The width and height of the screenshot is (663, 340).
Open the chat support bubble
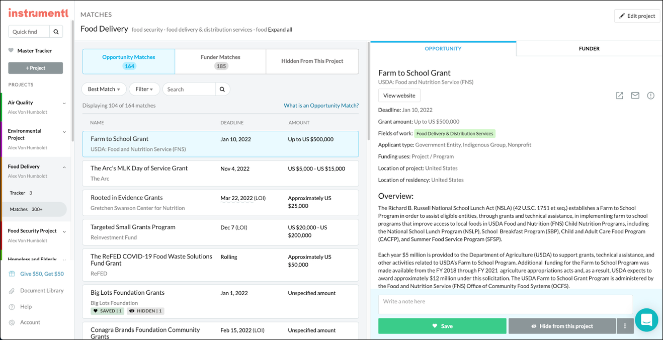[x=646, y=320]
